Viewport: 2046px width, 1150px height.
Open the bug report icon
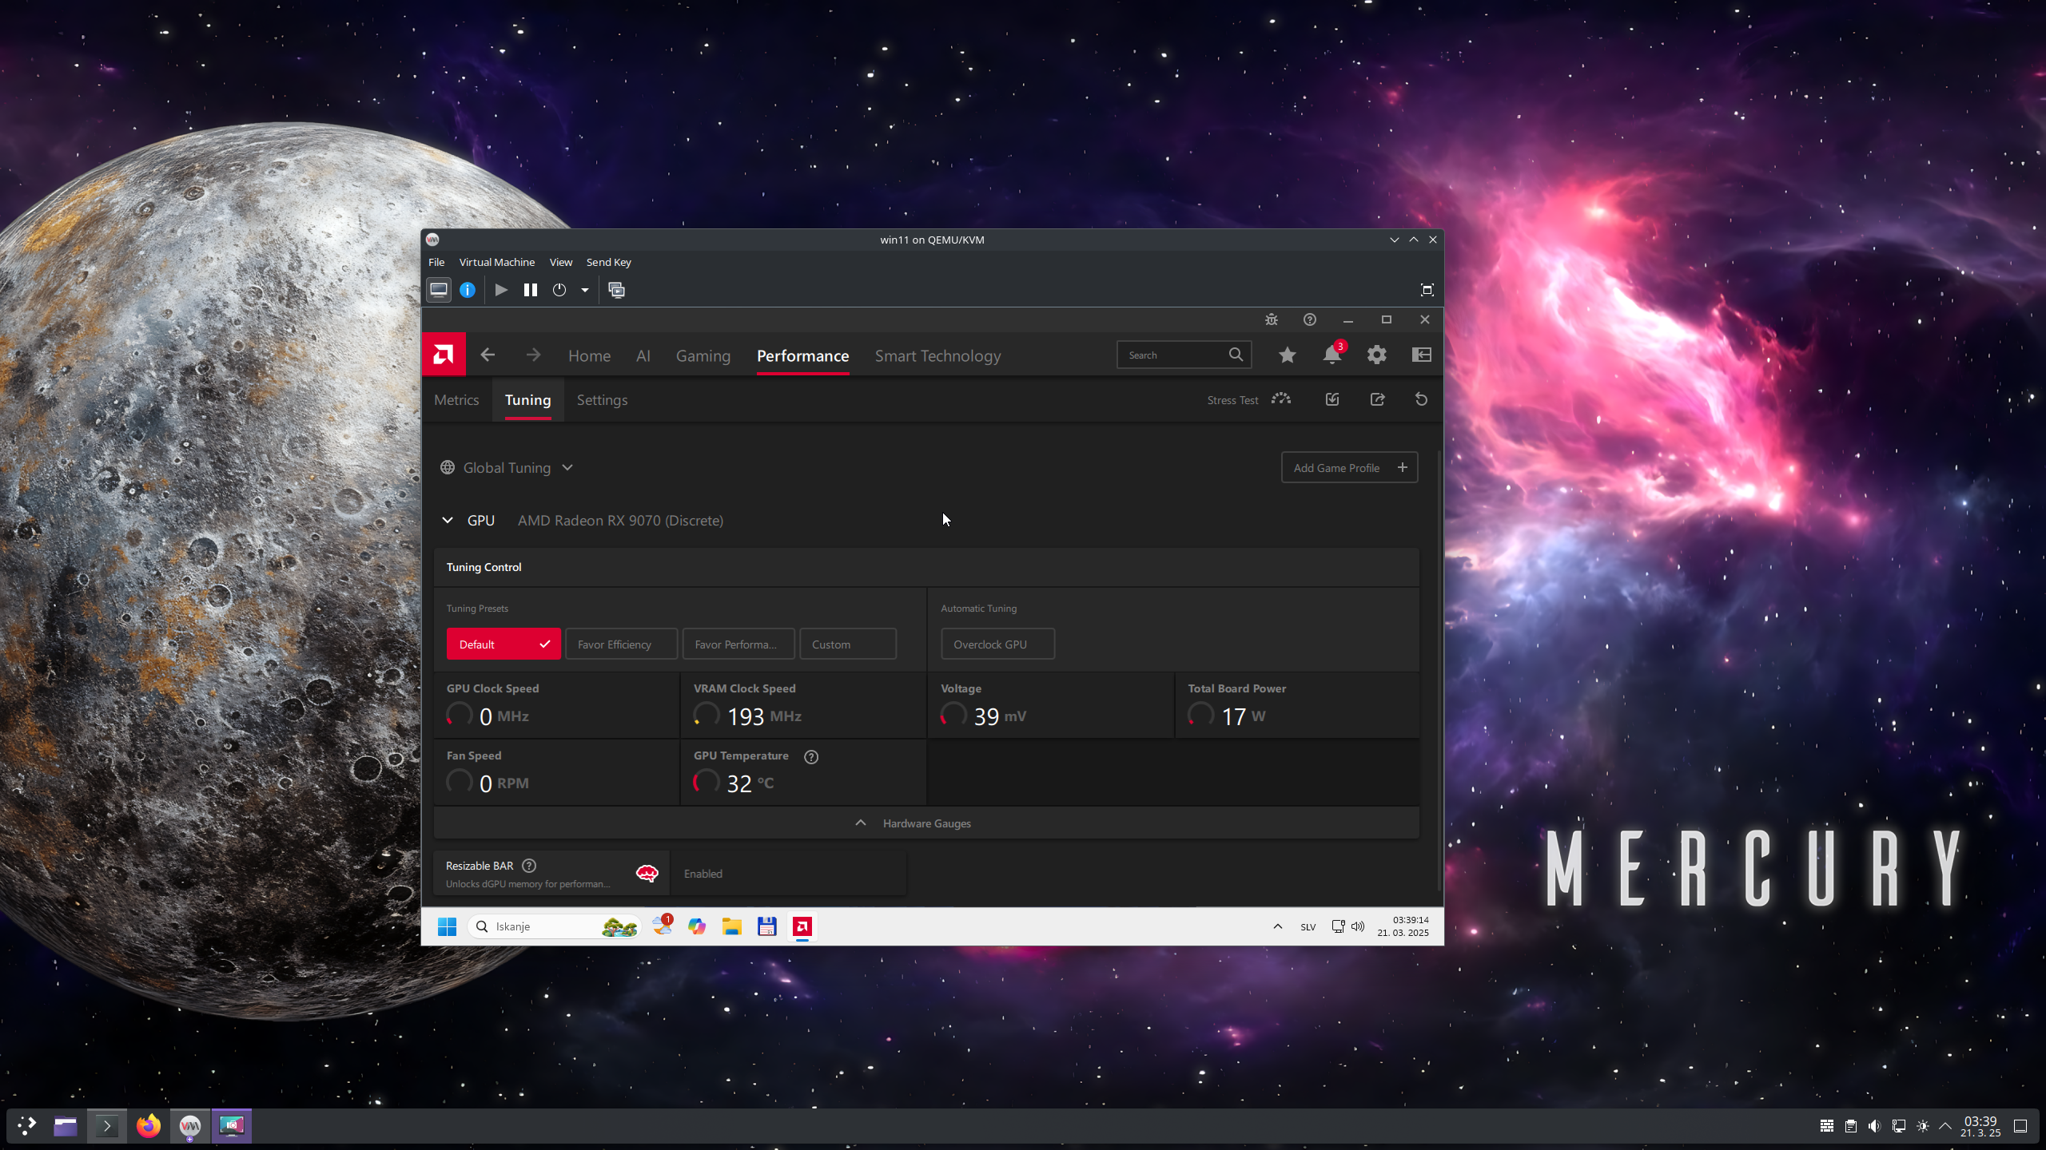point(1272,319)
